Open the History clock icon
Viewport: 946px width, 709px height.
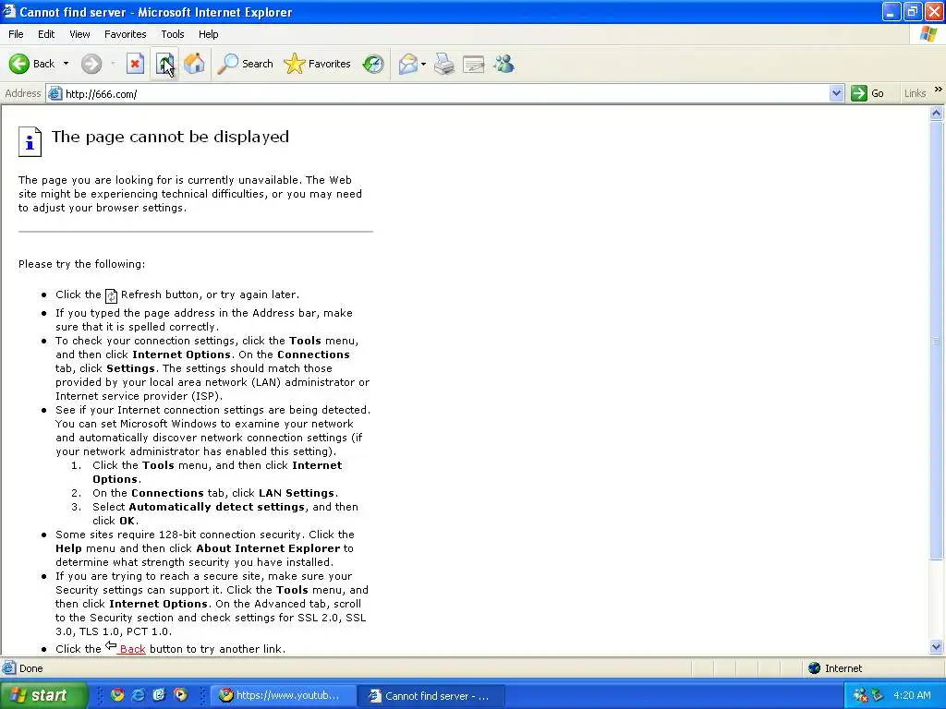tap(373, 64)
